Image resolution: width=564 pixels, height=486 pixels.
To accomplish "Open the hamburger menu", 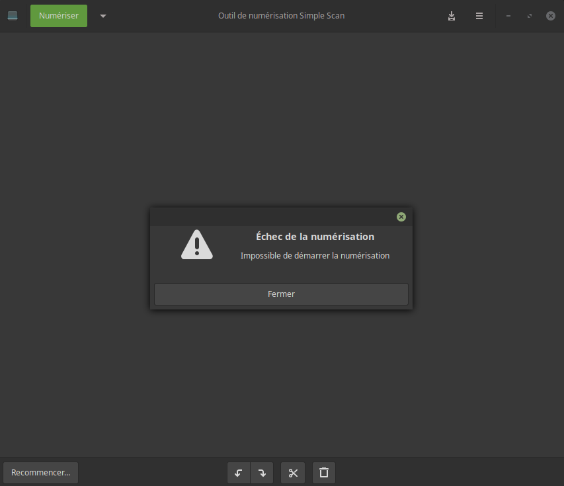I will point(479,16).
